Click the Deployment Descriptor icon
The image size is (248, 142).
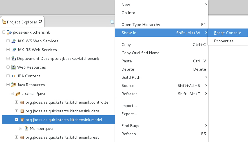13,58
